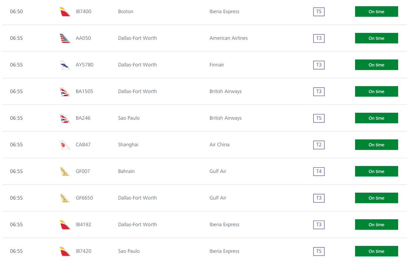Click the Iberia logo beside IB7420

pyautogui.click(x=64, y=251)
